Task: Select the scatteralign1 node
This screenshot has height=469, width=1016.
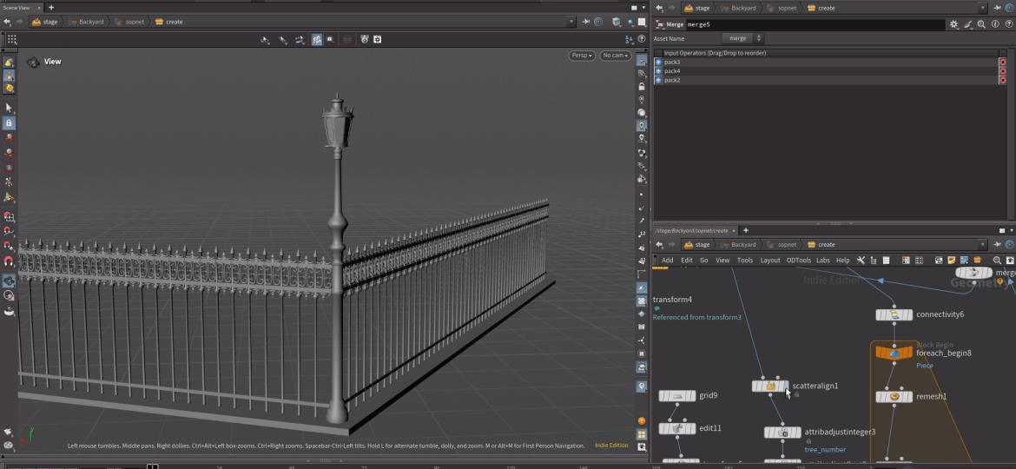Action: click(x=770, y=386)
